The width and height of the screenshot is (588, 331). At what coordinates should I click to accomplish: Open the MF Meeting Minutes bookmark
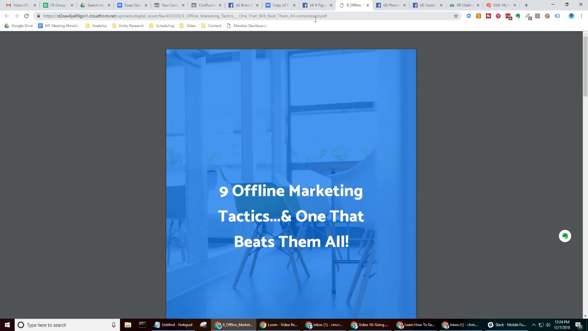pos(58,26)
